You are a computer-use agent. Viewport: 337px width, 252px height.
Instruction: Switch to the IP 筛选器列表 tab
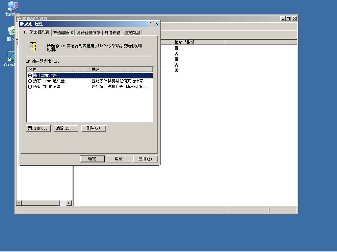point(36,32)
